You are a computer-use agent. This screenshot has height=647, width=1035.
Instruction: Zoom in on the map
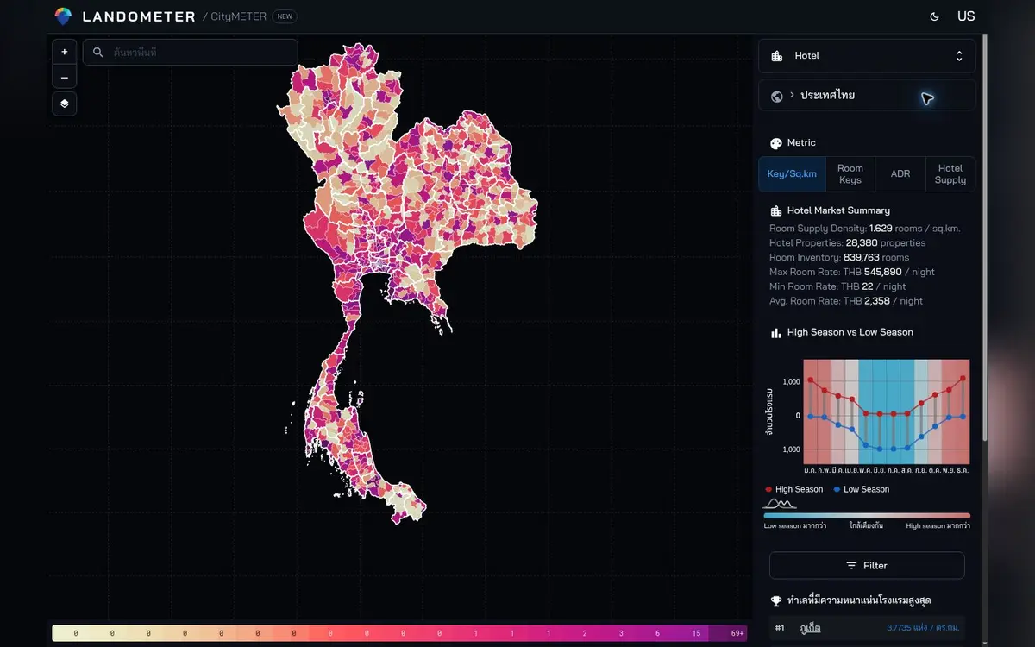pos(65,52)
